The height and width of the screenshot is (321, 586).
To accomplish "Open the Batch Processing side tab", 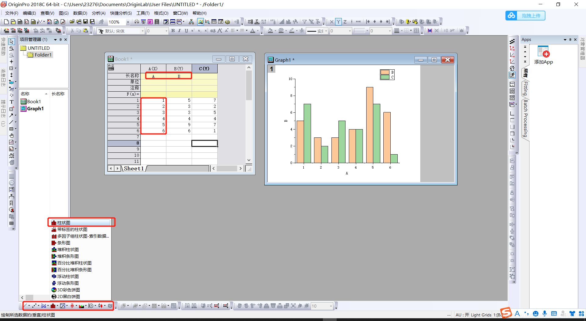I will (x=525, y=119).
